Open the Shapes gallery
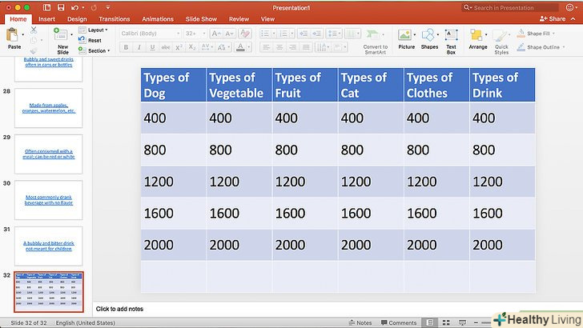 (429, 37)
